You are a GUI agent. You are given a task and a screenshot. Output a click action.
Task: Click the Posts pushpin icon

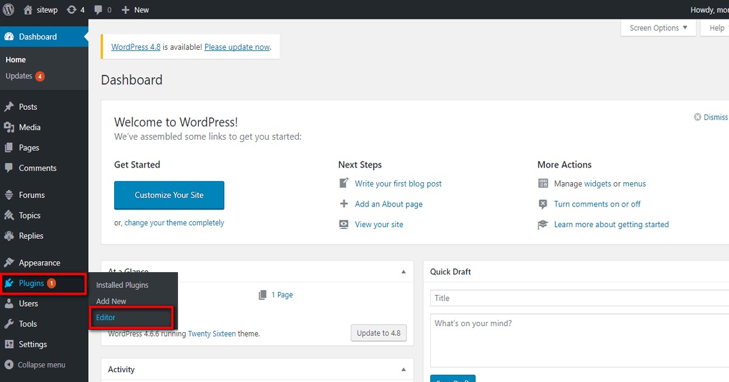[x=9, y=107]
